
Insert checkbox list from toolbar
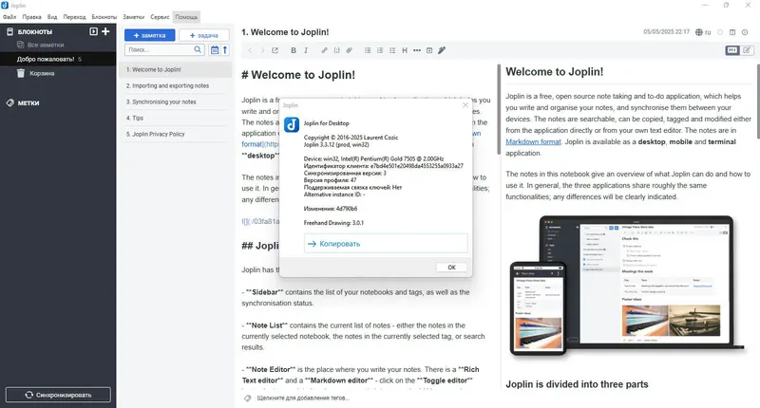tap(392, 50)
